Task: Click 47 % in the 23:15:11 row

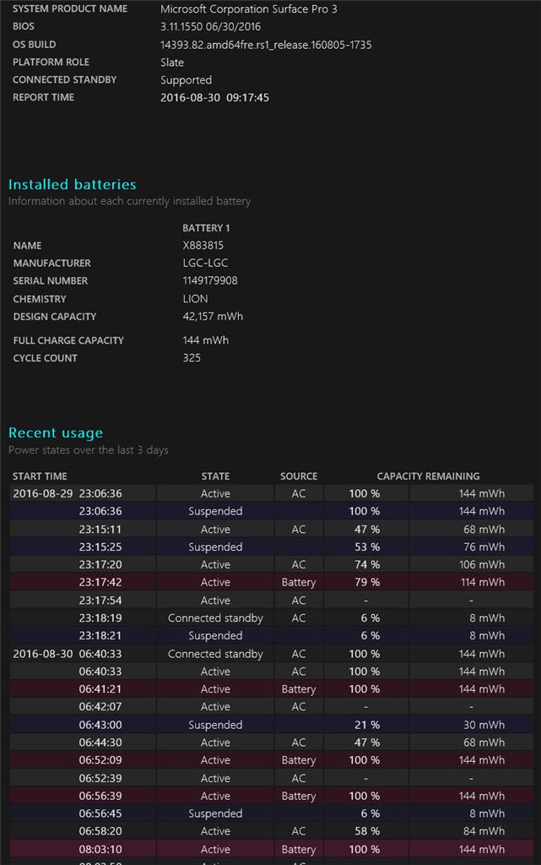Action: click(x=367, y=529)
